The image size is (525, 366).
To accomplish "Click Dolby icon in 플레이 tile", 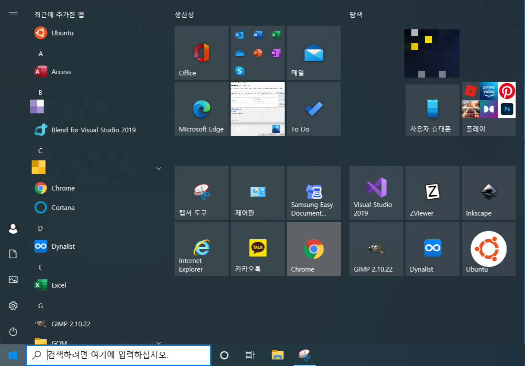I will tap(489, 109).
